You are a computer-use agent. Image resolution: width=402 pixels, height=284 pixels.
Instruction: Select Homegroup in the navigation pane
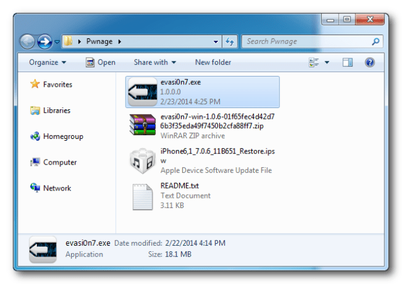63,136
